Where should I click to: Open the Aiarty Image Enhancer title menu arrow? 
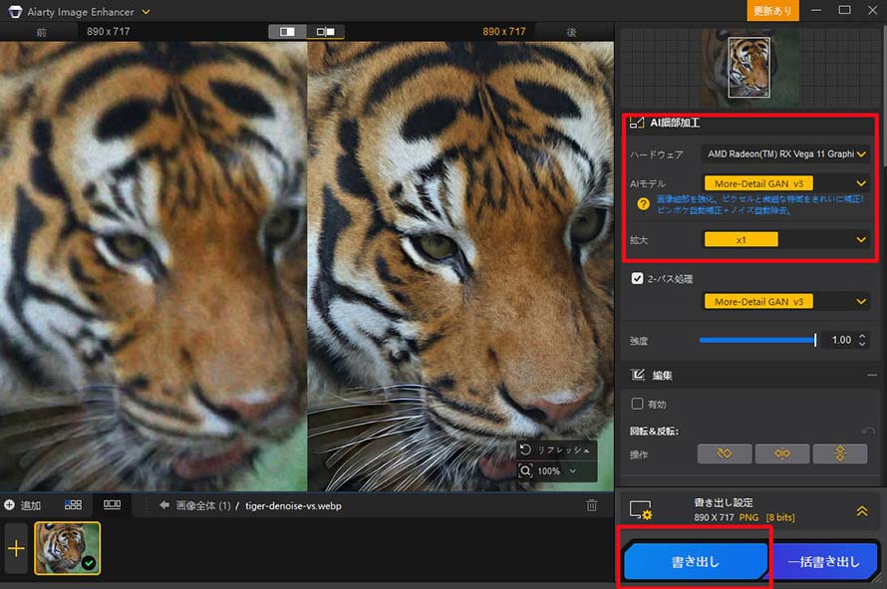[146, 11]
